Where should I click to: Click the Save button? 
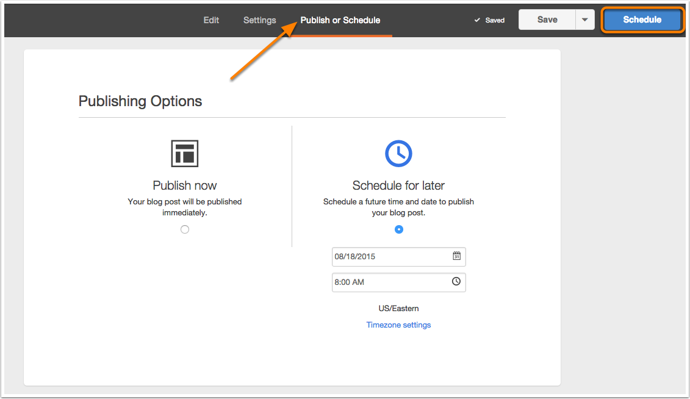547,20
